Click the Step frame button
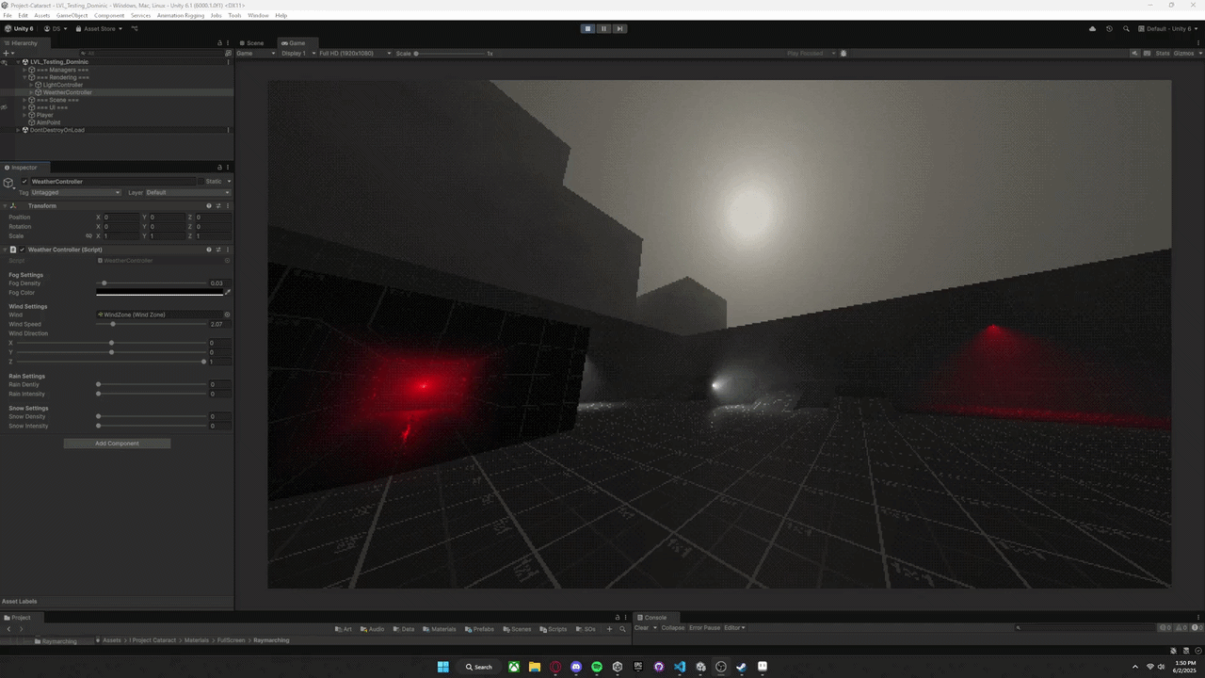1205x678 pixels. click(619, 28)
